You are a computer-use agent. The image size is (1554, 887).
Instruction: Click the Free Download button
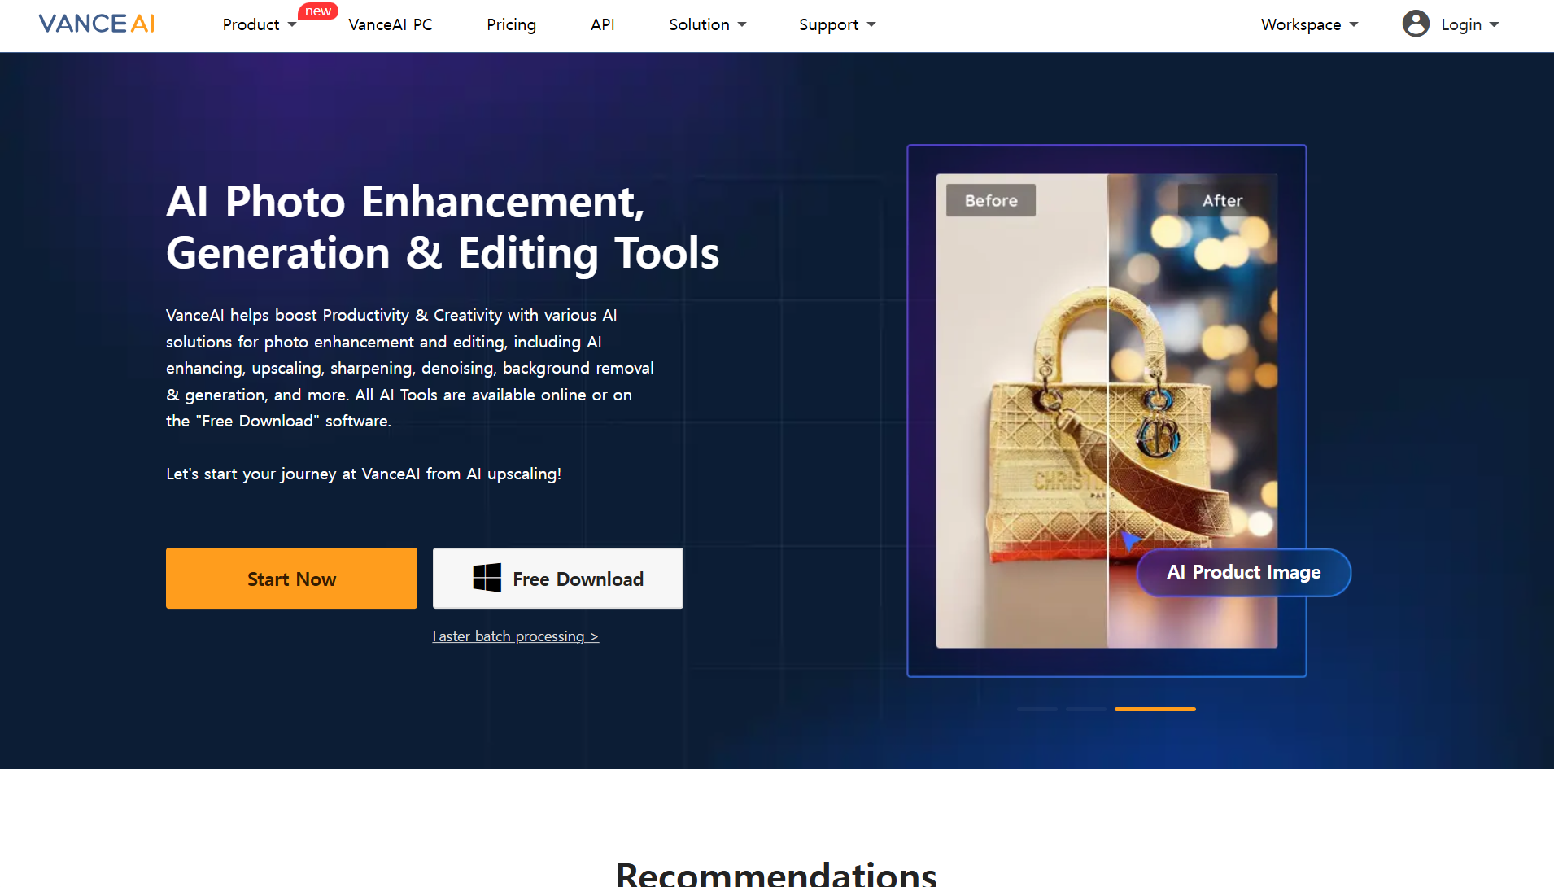558,578
